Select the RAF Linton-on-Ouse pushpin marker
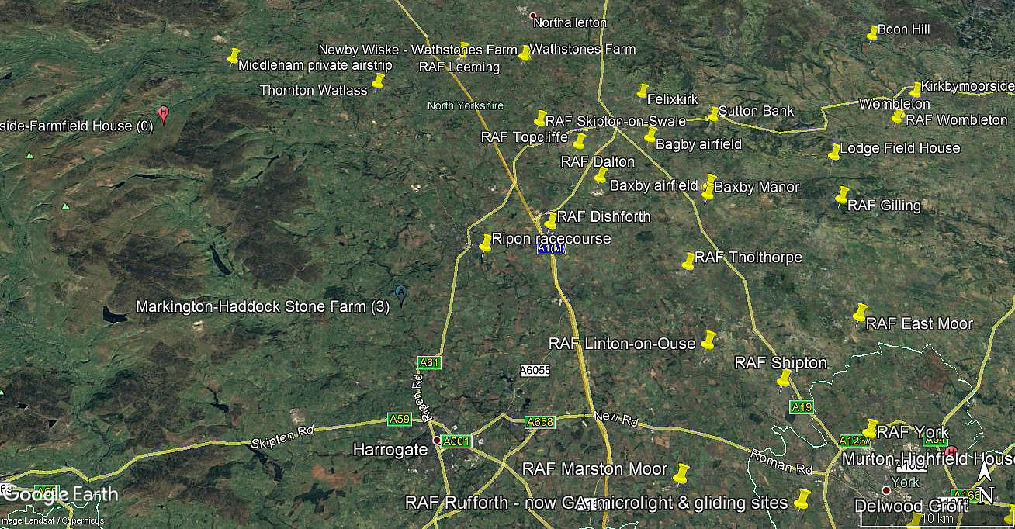1015x529 pixels. coord(708,340)
